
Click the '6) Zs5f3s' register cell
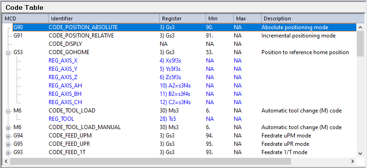[x=170, y=77]
